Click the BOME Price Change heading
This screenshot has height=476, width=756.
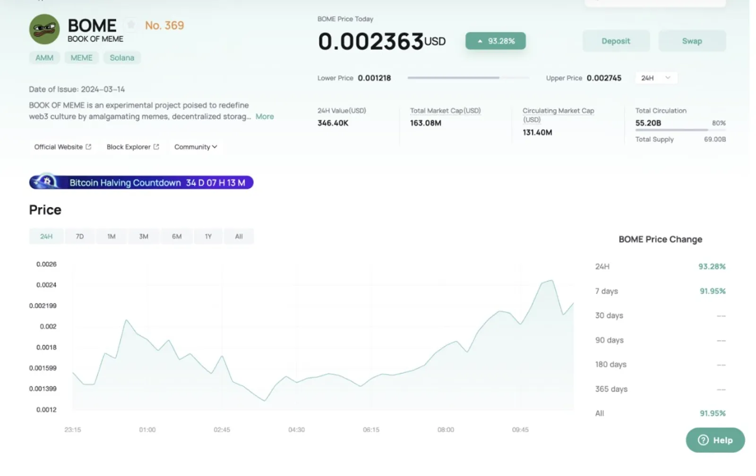[661, 239]
